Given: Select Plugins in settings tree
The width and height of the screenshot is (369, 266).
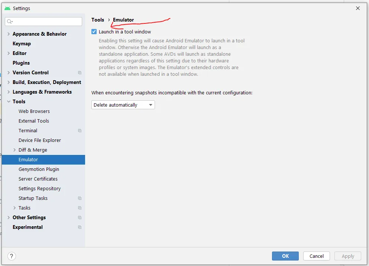Looking at the screenshot, I should [21, 63].
